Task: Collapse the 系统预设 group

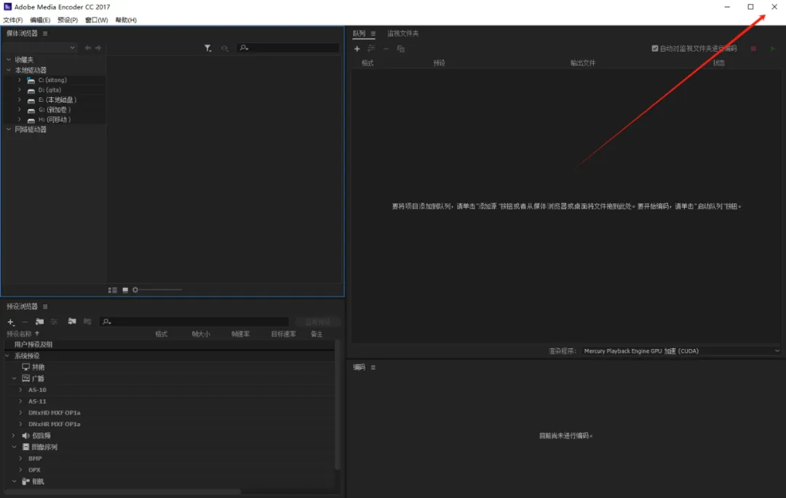Action: (7, 356)
